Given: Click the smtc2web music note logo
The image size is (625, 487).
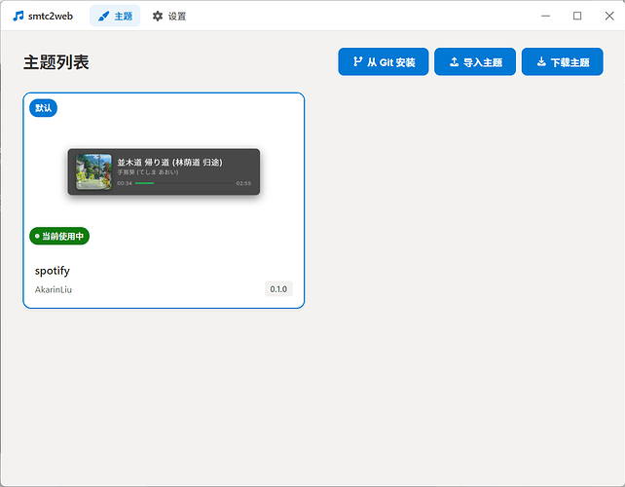Looking at the screenshot, I should coord(18,16).
